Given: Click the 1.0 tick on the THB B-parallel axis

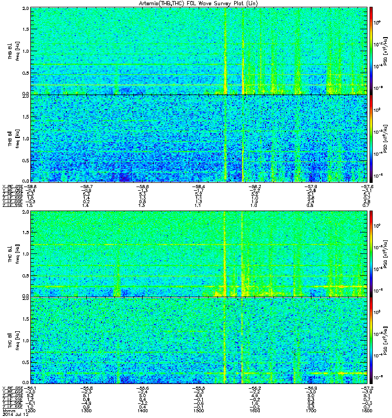Looking at the screenshot, I should (26, 139).
